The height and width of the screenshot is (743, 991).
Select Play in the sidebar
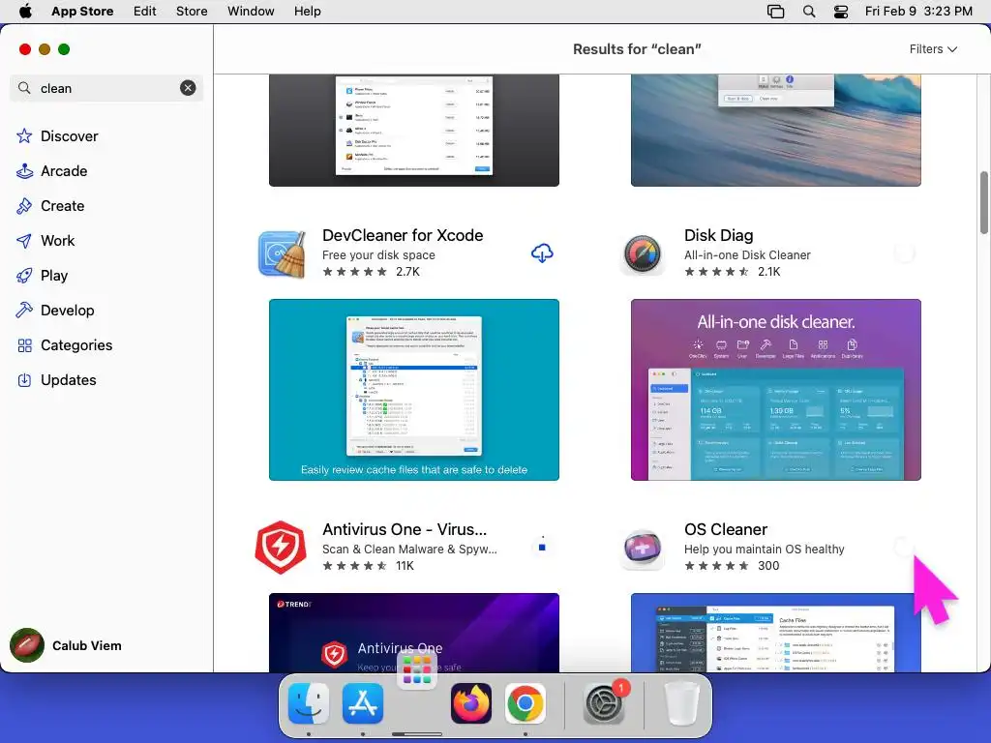click(x=54, y=276)
